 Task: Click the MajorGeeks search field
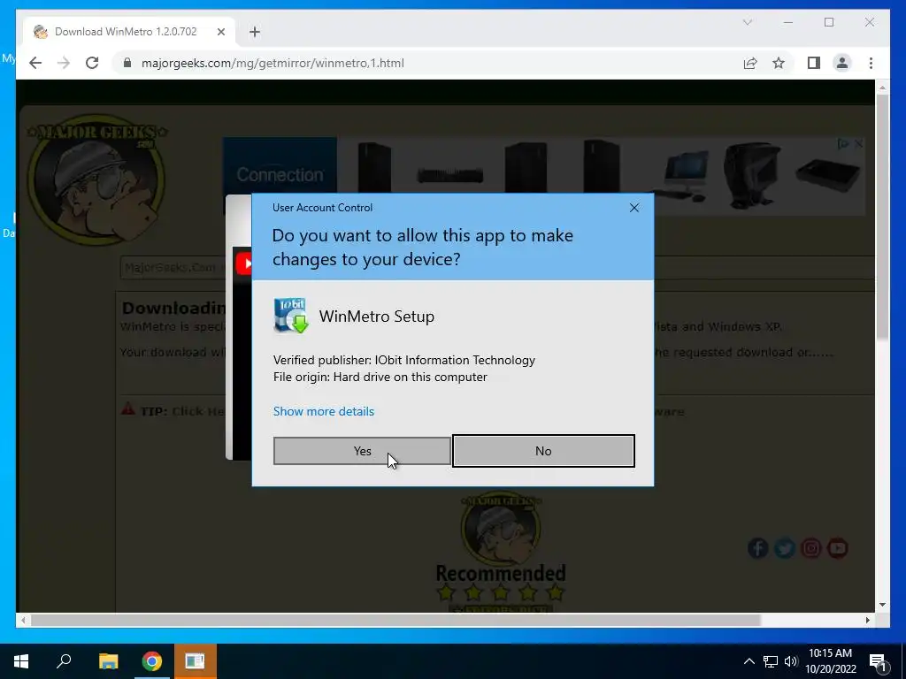point(173,267)
